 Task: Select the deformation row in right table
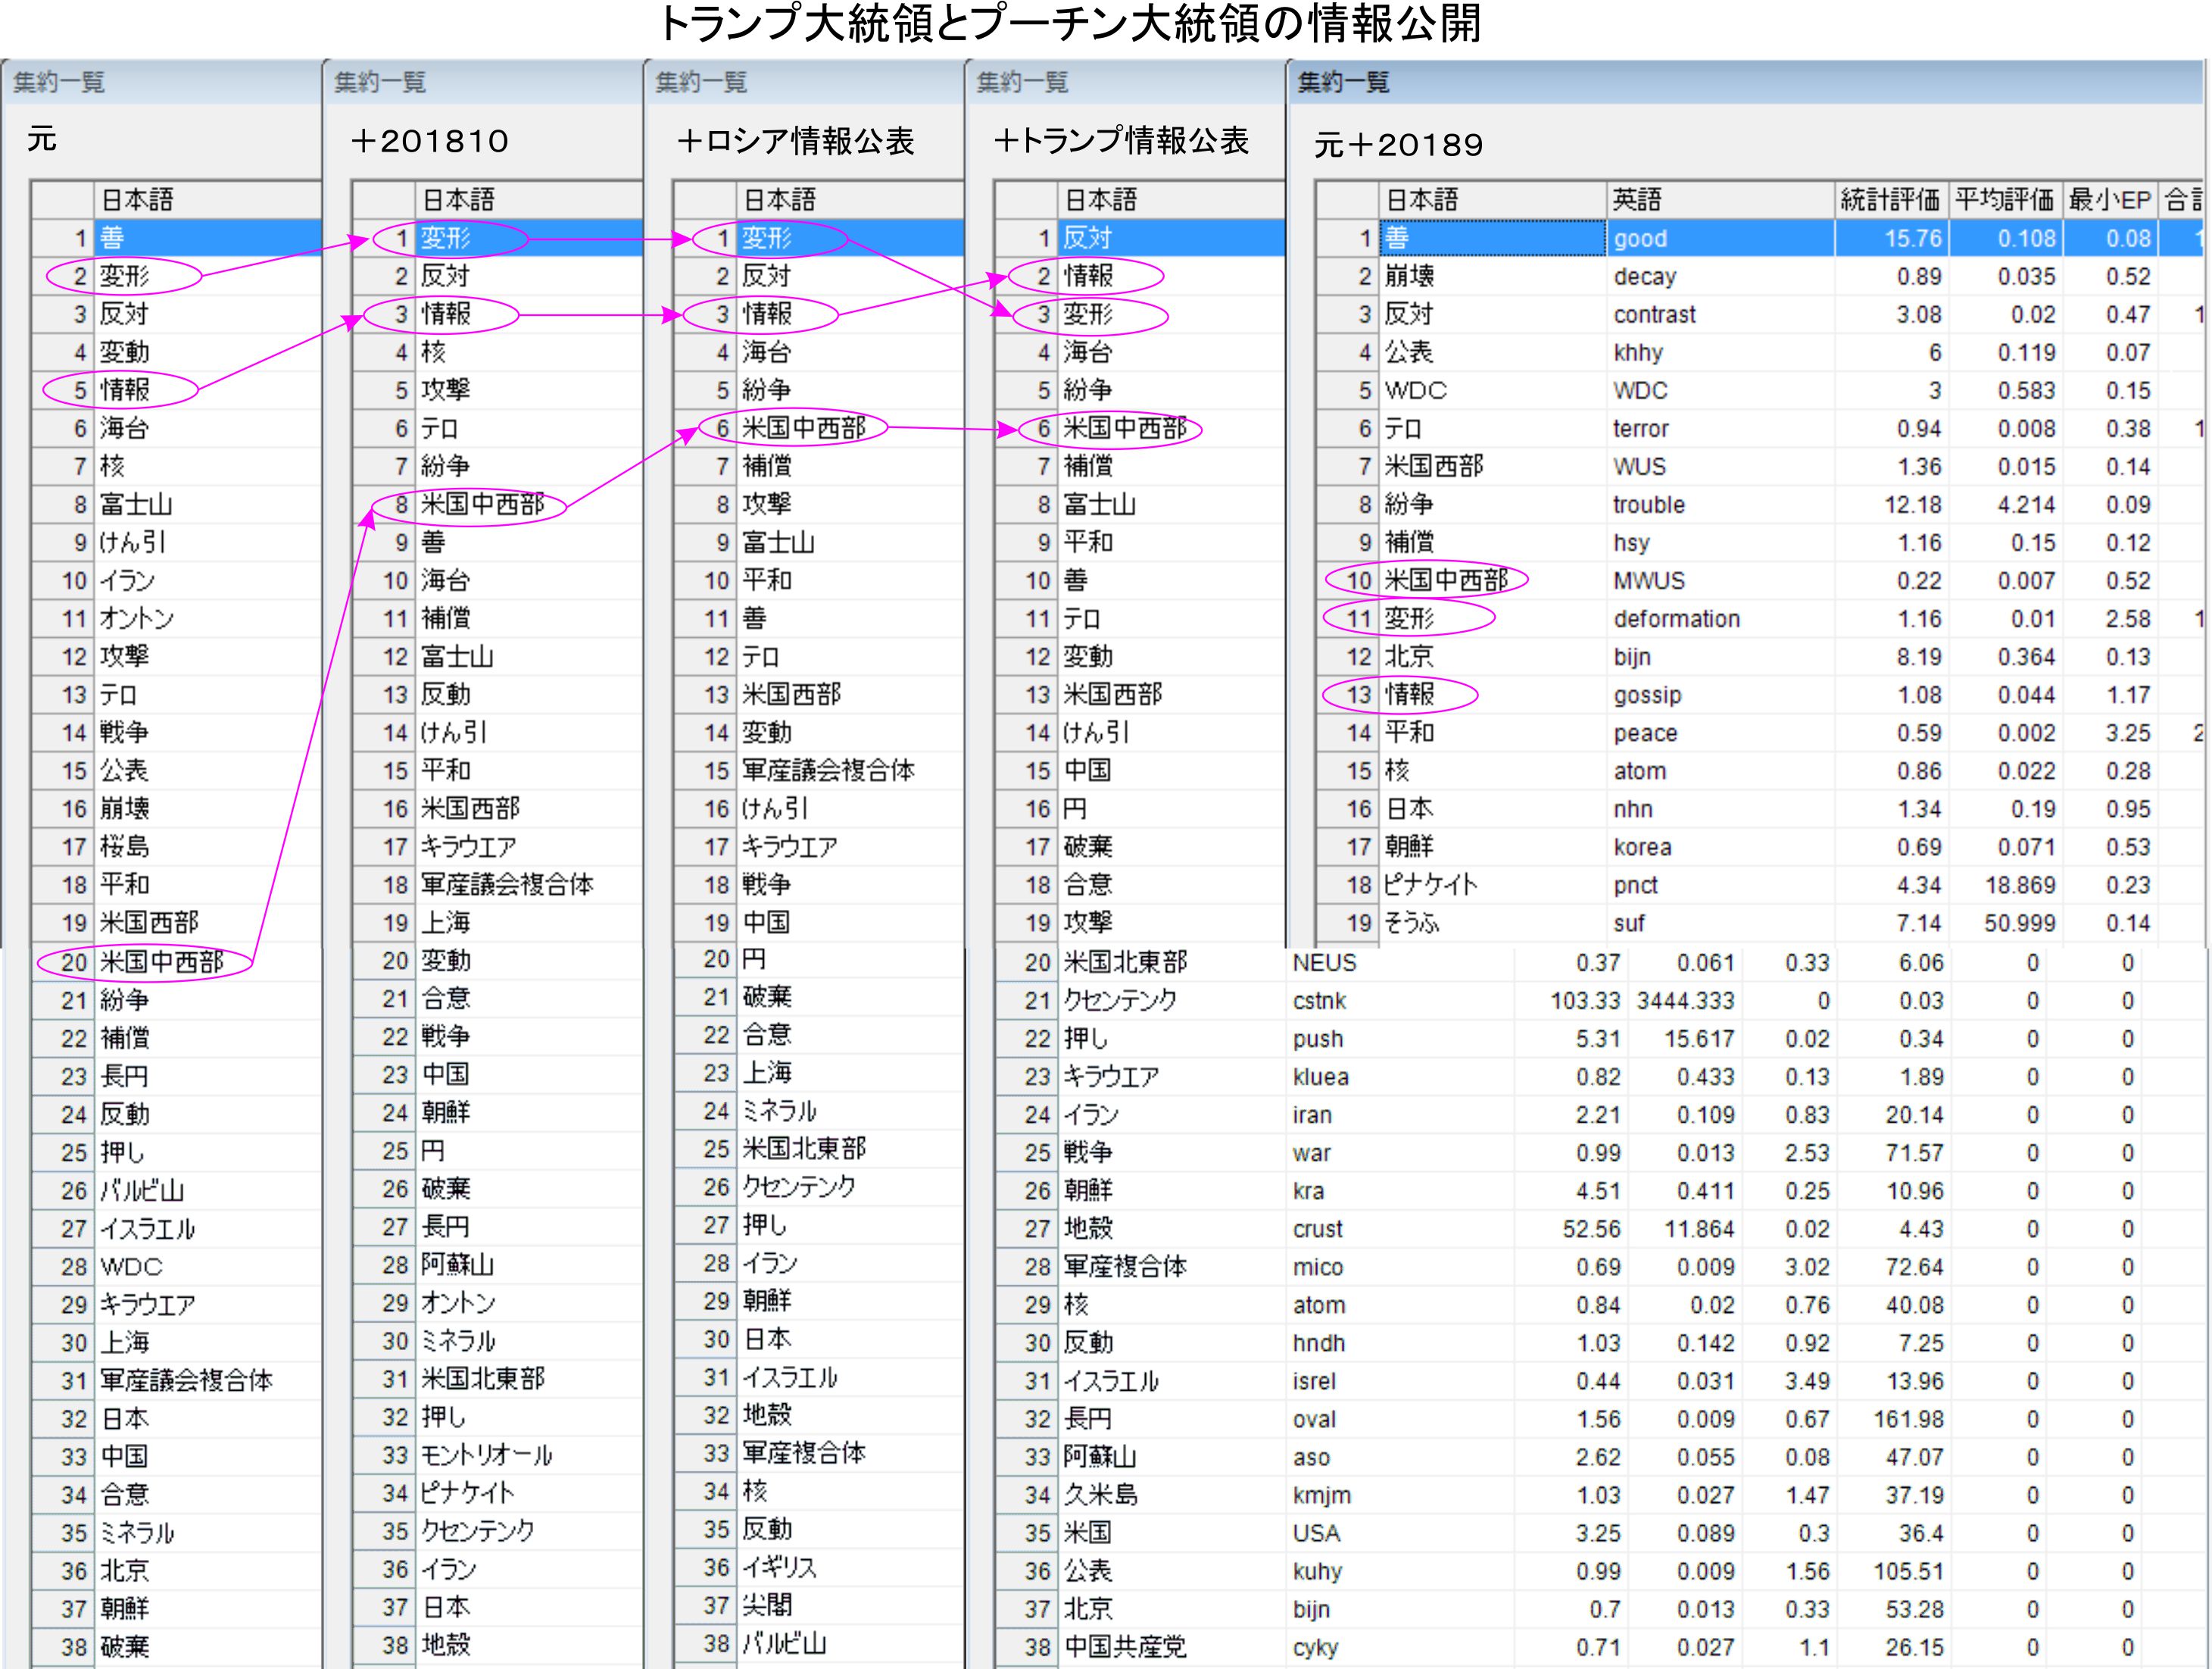pyautogui.click(x=1676, y=620)
